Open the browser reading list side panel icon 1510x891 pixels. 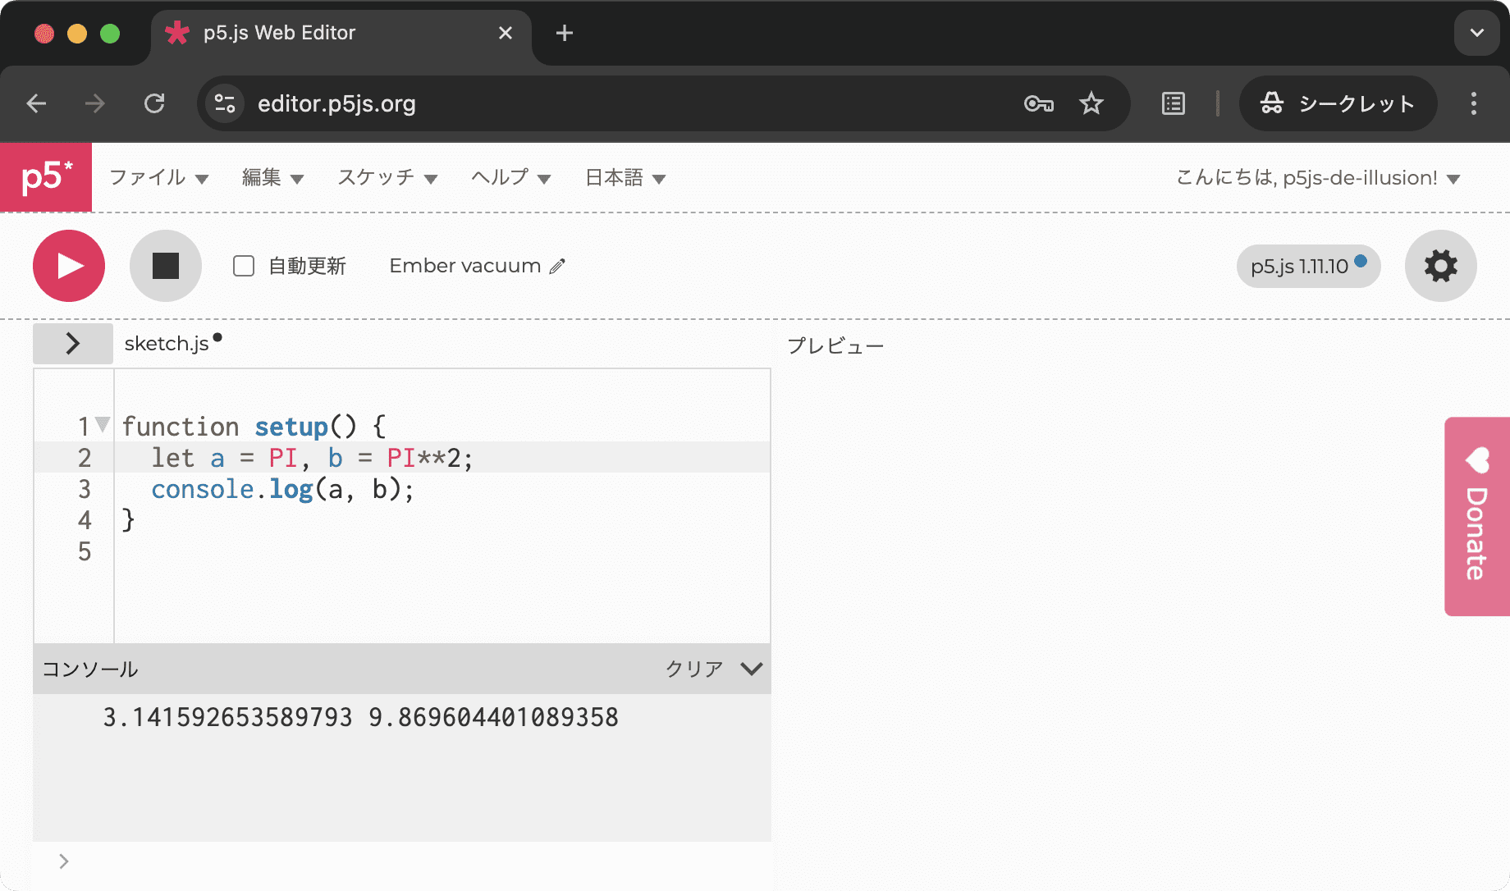click(x=1174, y=103)
